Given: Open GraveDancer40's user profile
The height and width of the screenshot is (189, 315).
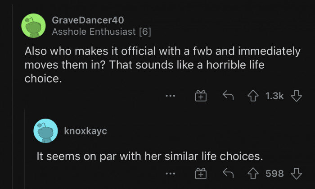Looking at the screenshot, I should click(x=88, y=20).
